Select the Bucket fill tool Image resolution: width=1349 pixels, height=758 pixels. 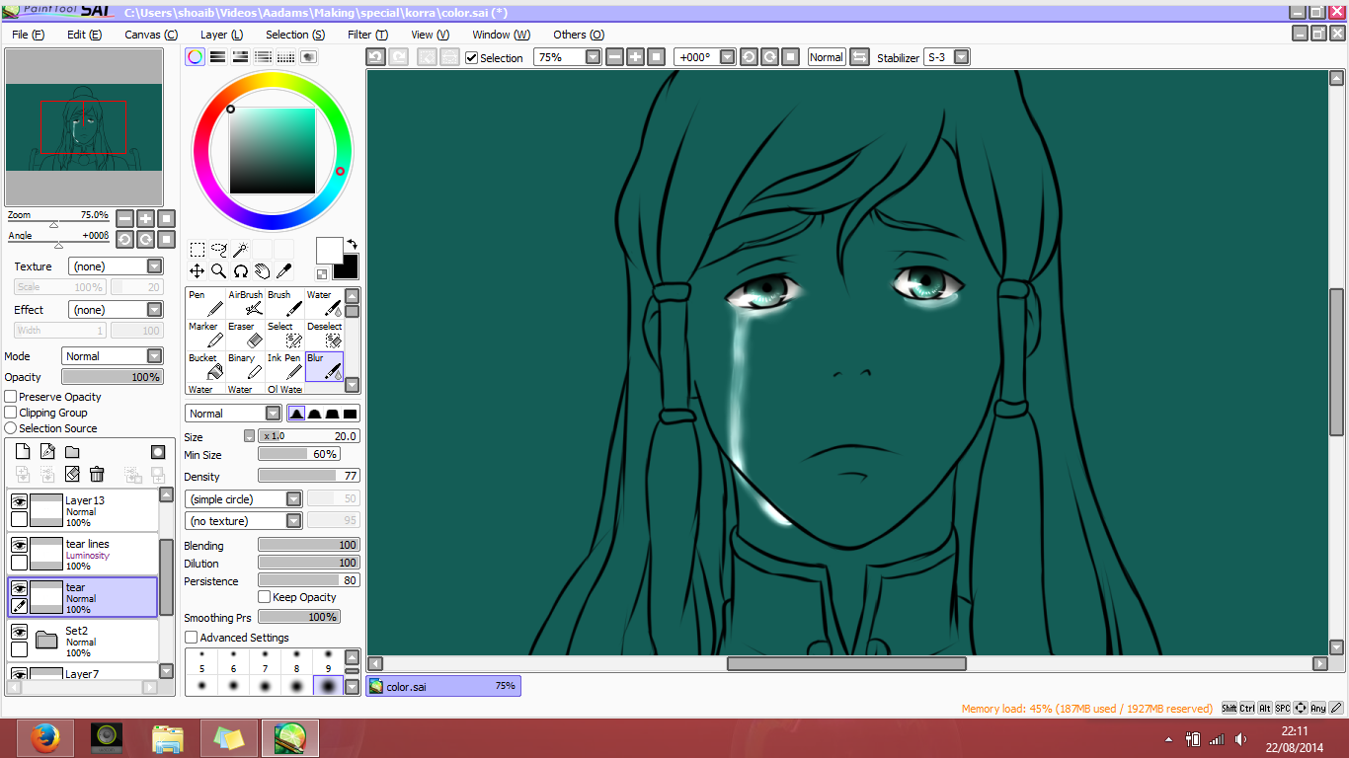tap(205, 366)
